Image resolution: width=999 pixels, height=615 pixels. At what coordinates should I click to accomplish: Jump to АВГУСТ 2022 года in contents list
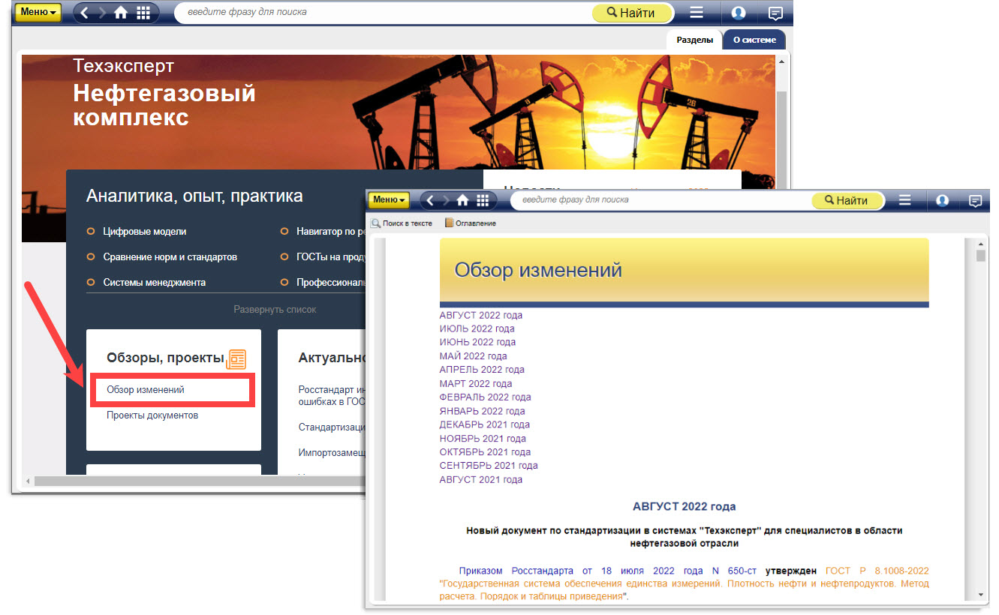pyautogui.click(x=481, y=315)
